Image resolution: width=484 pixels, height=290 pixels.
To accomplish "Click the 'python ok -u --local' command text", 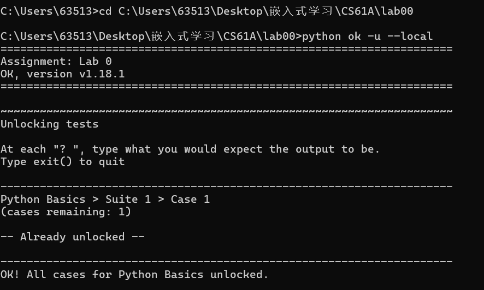I will tap(367, 37).
